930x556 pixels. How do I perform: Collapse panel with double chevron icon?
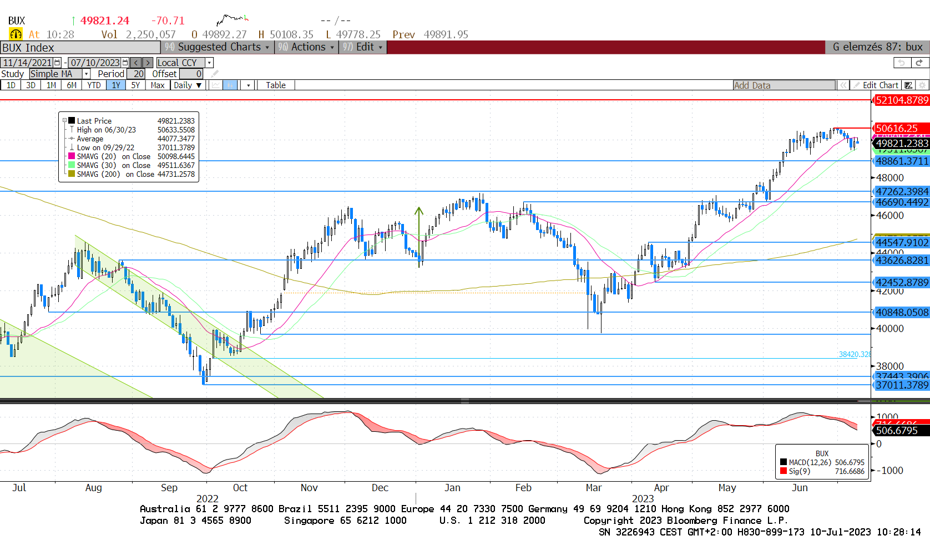843,85
